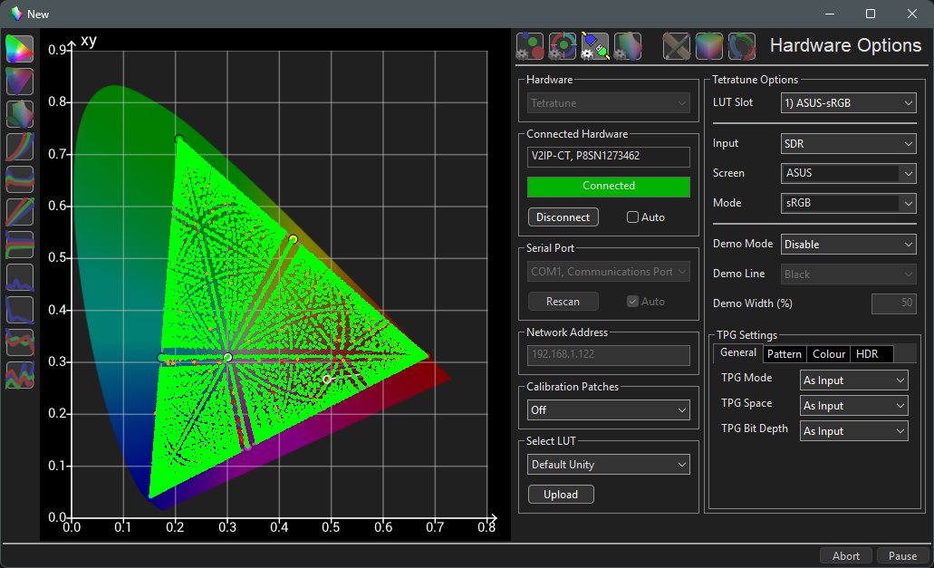Open the Serial Port COM1 dropdown
The height and width of the screenshot is (568, 934).
pos(608,272)
